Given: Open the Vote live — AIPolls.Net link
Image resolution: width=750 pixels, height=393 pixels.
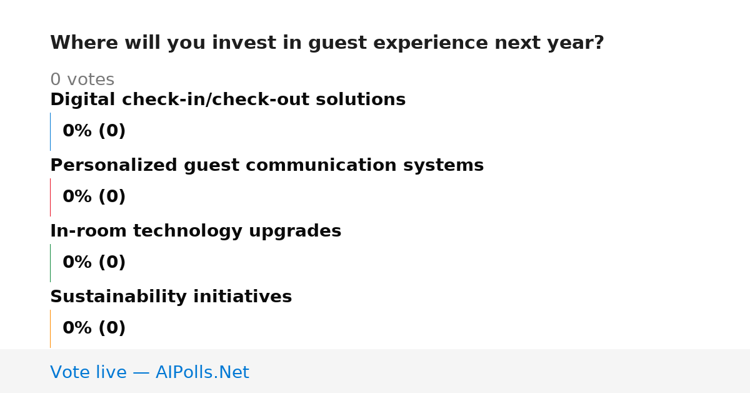Looking at the screenshot, I should point(149,372).
